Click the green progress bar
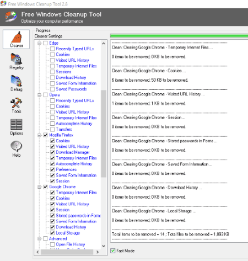The width and height of the screenshot is (248, 261). coord(179,36)
